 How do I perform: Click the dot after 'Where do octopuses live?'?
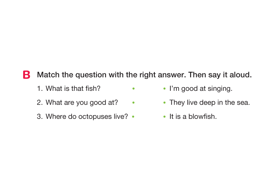(x=134, y=116)
